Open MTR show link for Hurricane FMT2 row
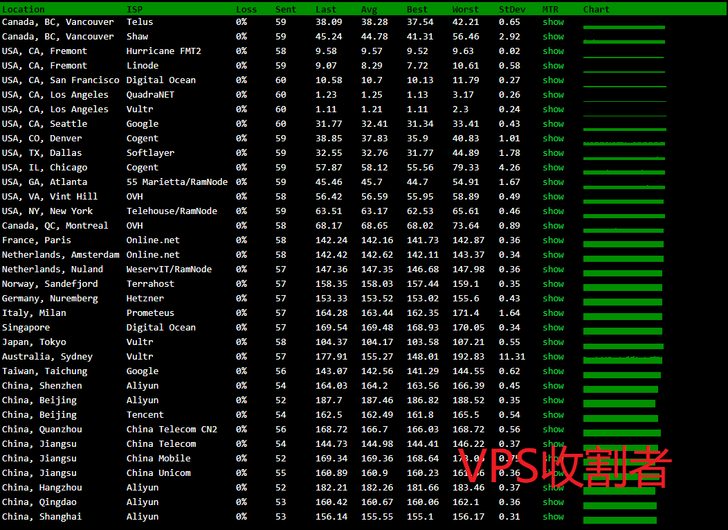The image size is (728, 530). [x=553, y=51]
